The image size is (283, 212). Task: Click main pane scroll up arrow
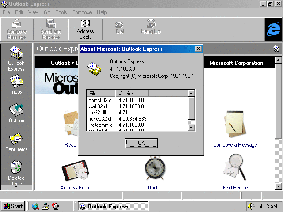point(278,60)
